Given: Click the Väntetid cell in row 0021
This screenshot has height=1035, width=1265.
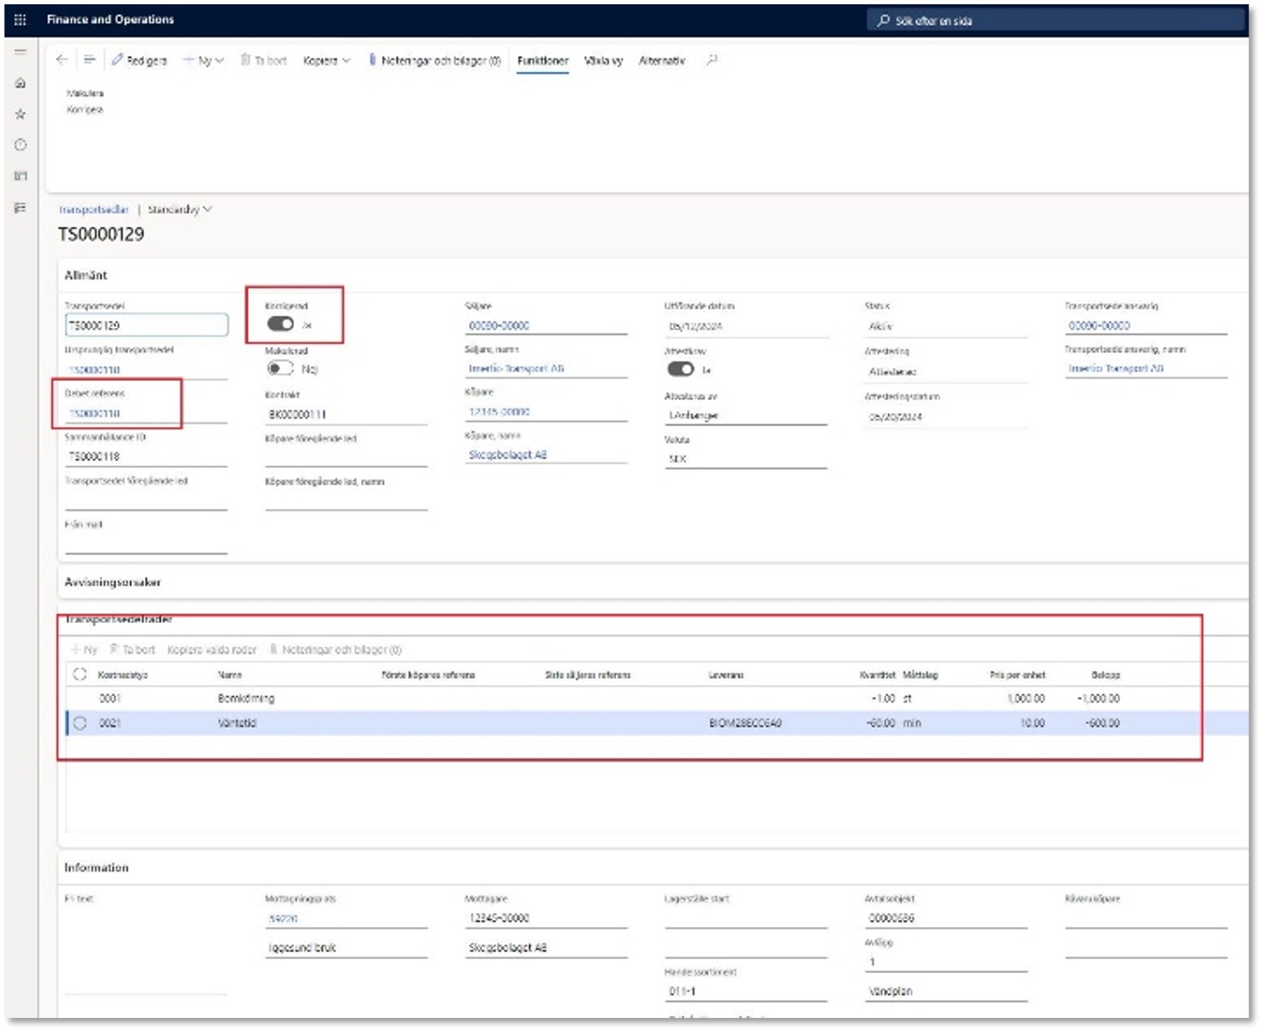Looking at the screenshot, I should [237, 723].
